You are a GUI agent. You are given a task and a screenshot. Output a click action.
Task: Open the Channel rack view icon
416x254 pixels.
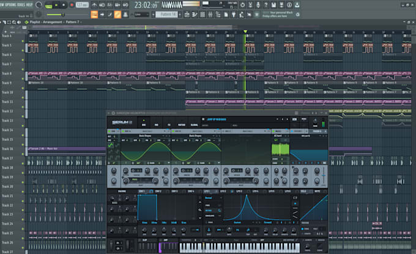pos(202,15)
